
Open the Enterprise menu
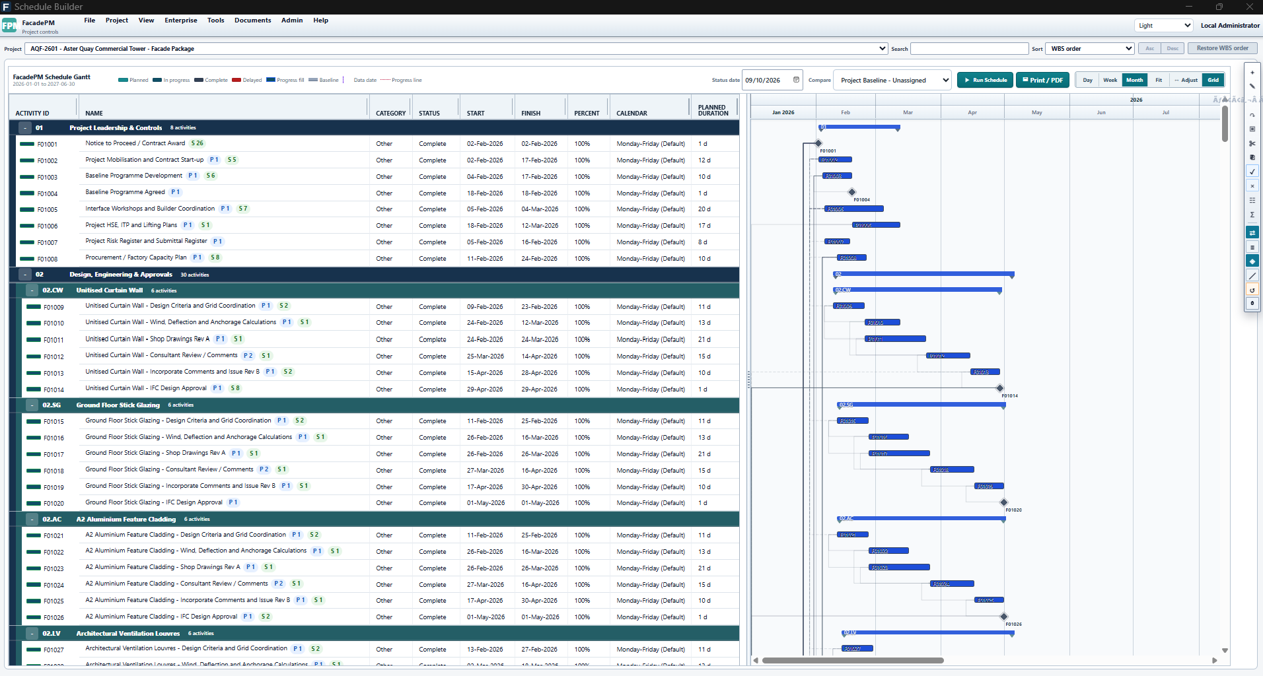click(181, 20)
